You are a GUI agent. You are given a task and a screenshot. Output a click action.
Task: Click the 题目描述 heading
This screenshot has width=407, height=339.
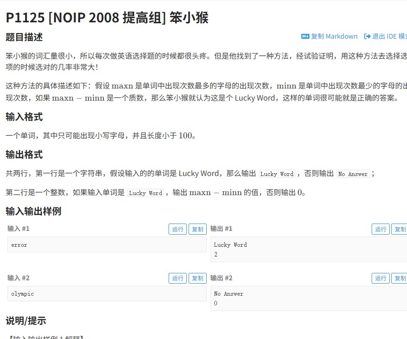(x=24, y=37)
